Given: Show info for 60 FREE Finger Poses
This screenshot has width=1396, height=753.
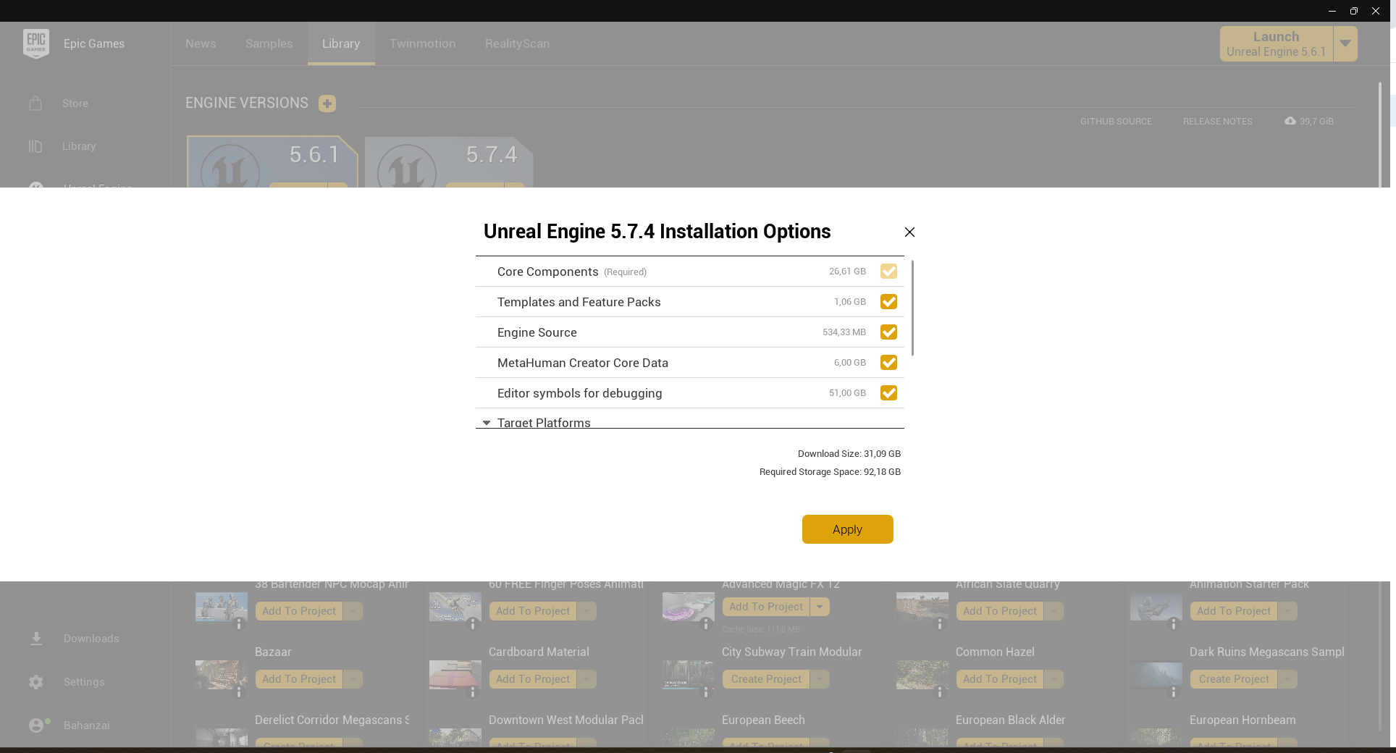Looking at the screenshot, I should (x=473, y=623).
